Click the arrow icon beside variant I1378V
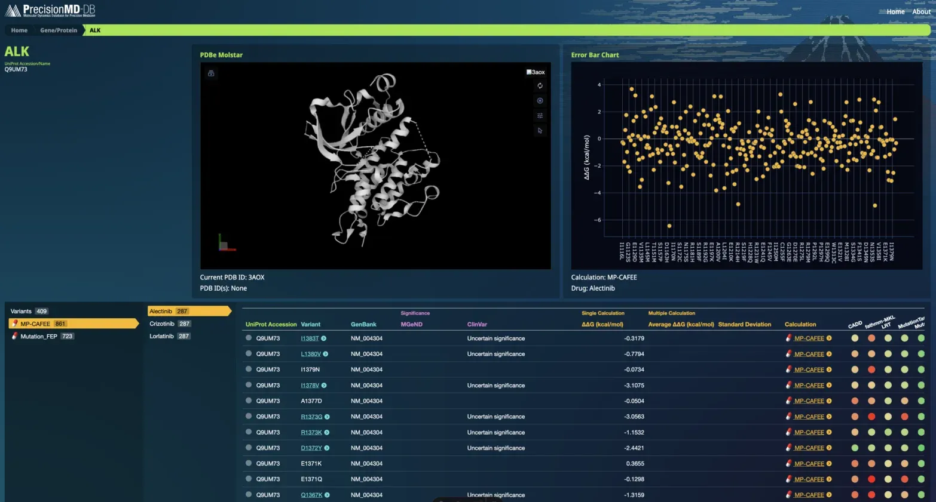Viewport: 936px width, 502px height. 324,386
